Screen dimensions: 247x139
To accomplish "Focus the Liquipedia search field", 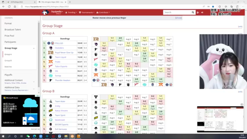I will point(177,12).
